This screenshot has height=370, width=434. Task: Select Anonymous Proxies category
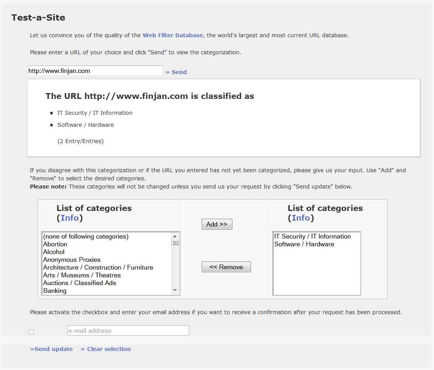72,260
